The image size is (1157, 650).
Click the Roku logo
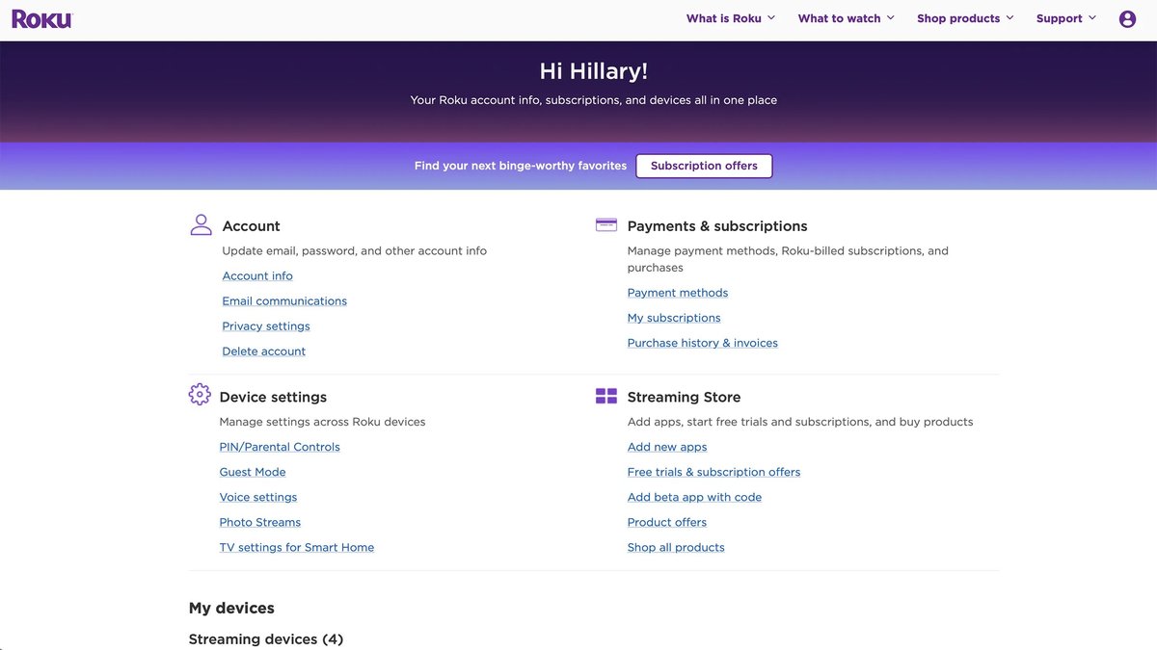point(40,18)
